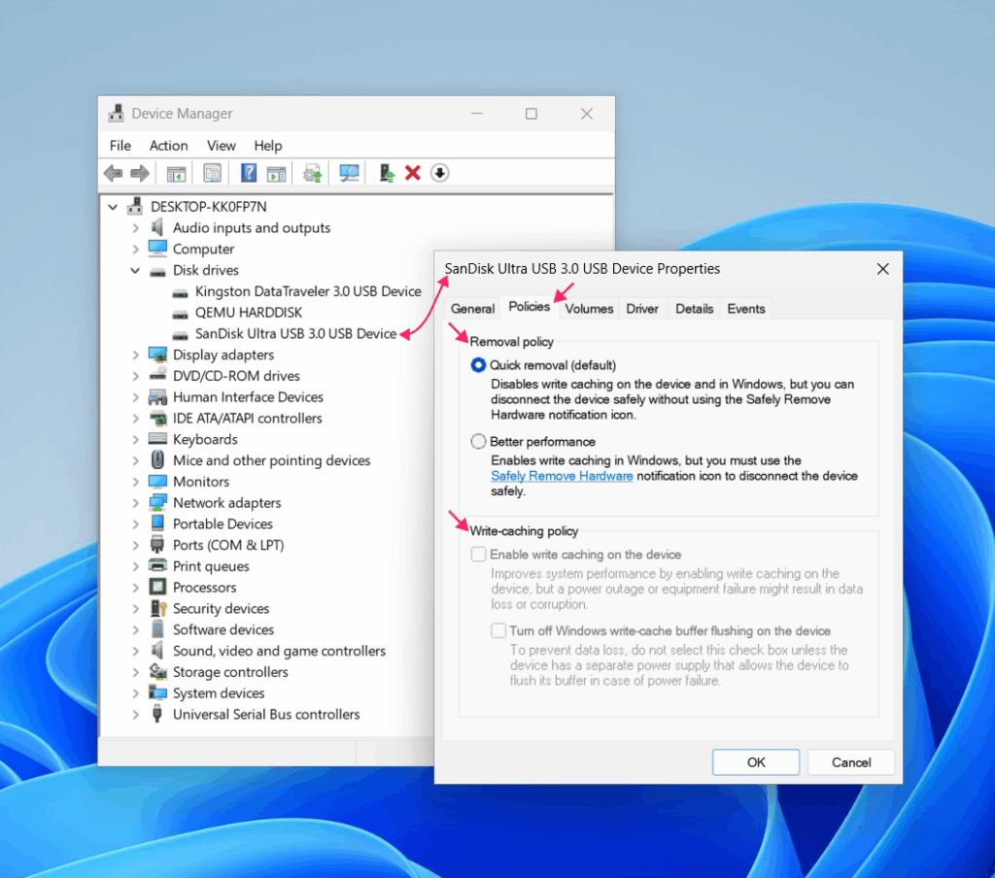This screenshot has width=995, height=878.
Task: Expand the Monitors category
Action: tap(135, 482)
